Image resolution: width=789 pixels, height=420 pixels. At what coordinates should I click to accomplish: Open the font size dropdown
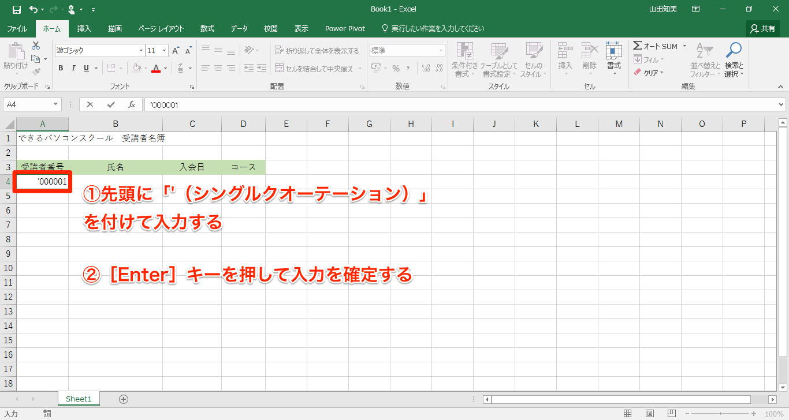(x=165, y=51)
